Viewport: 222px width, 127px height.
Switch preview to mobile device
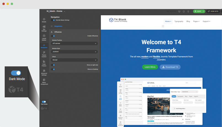tap(188, 12)
